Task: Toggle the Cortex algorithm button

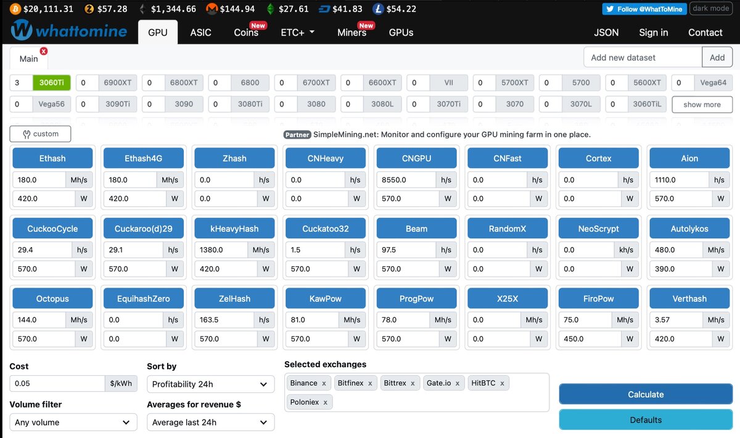Action: coord(599,158)
